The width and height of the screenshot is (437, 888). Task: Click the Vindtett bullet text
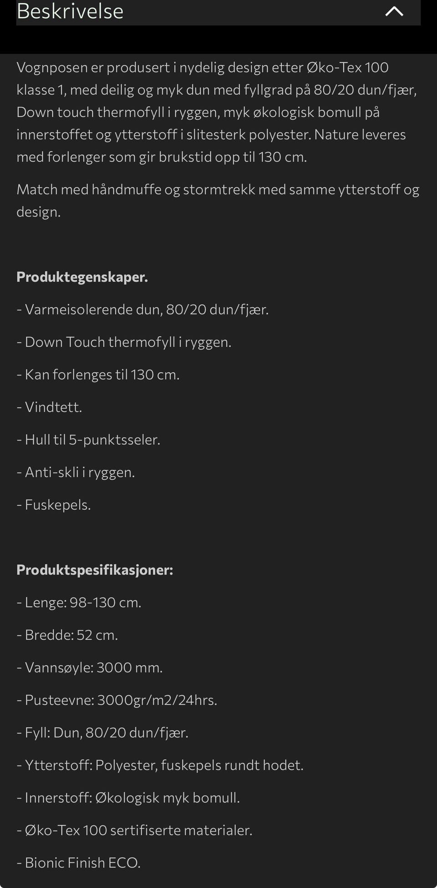click(49, 407)
